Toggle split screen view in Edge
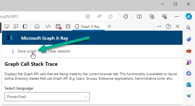Image resolution: width=195 pixels, height=106 pixels. pyautogui.click(x=139, y=16)
